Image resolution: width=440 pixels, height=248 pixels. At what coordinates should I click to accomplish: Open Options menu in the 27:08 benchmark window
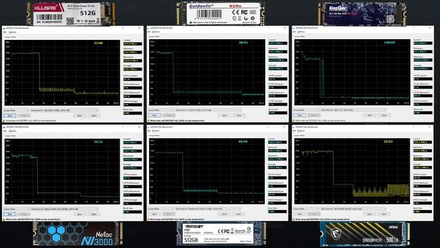[x=12, y=32]
